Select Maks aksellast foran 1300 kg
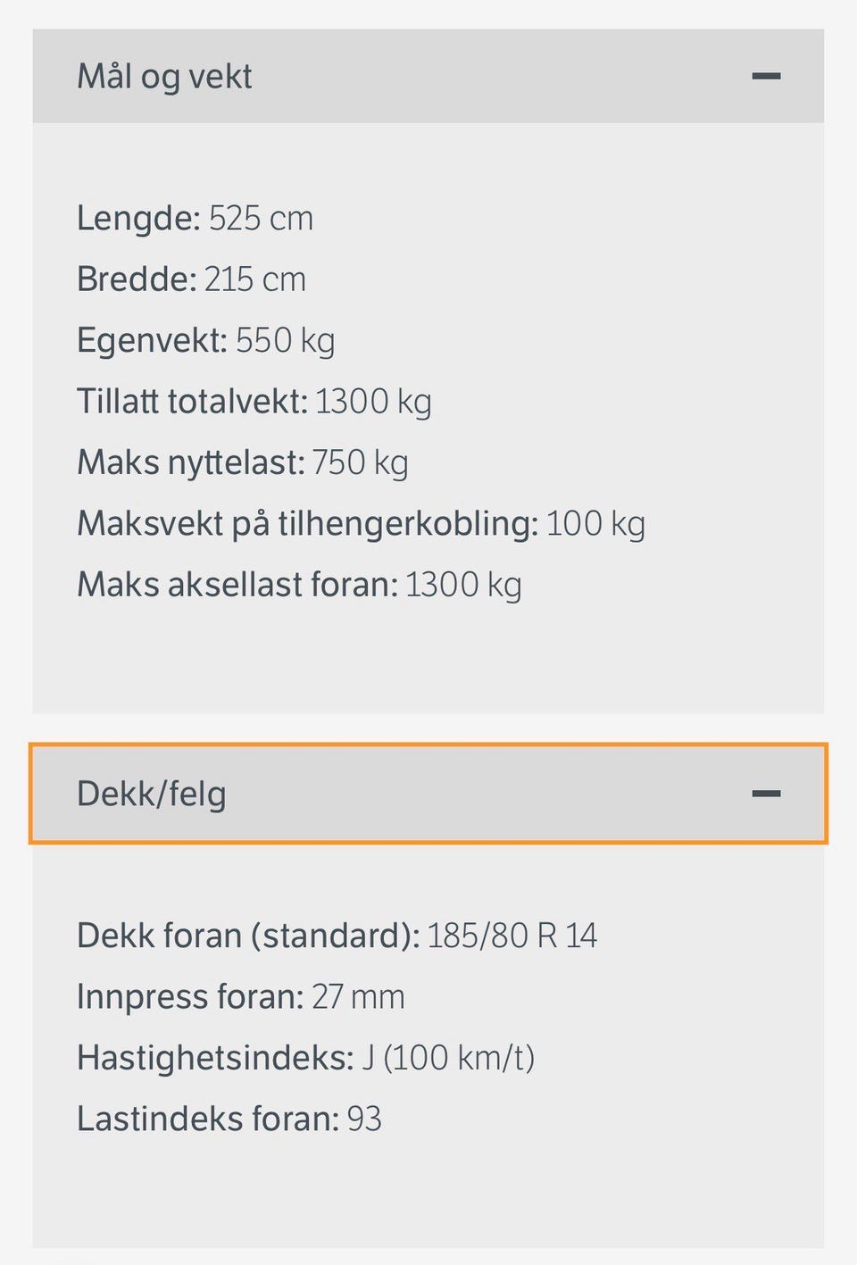Screen dimensions: 857x1265 [299, 586]
